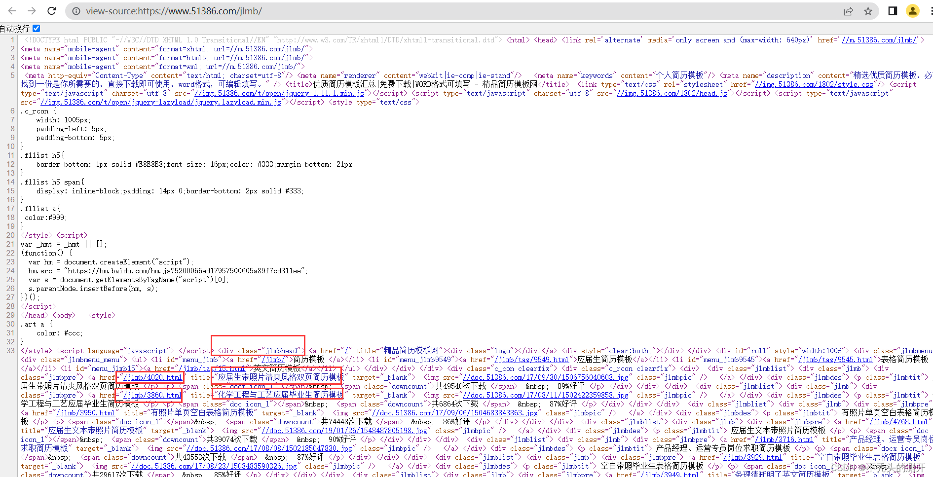The image size is (933, 477).
Task: Click the browser forward arrow
Action: click(32, 11)
